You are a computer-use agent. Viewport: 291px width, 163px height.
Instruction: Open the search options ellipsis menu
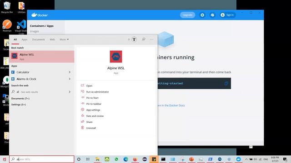coord(151,39)
